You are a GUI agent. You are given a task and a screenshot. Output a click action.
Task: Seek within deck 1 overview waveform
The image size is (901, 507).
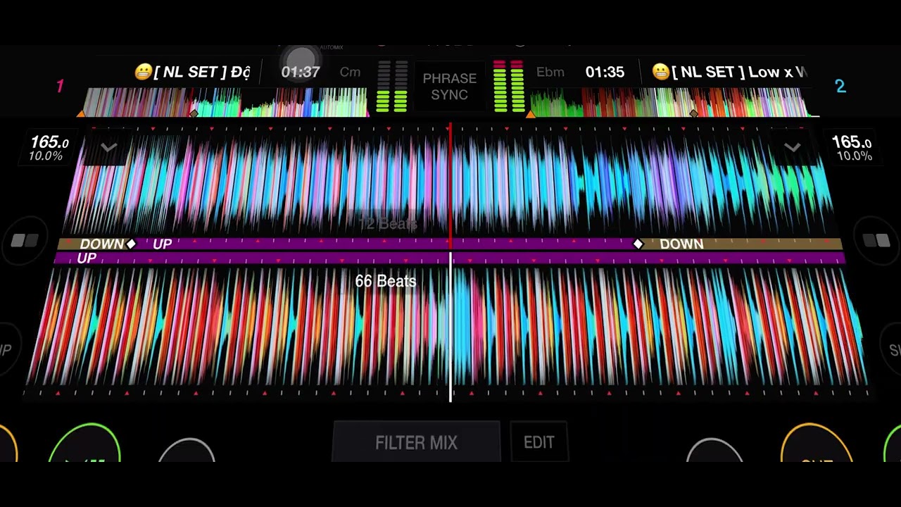pos(225,102)
